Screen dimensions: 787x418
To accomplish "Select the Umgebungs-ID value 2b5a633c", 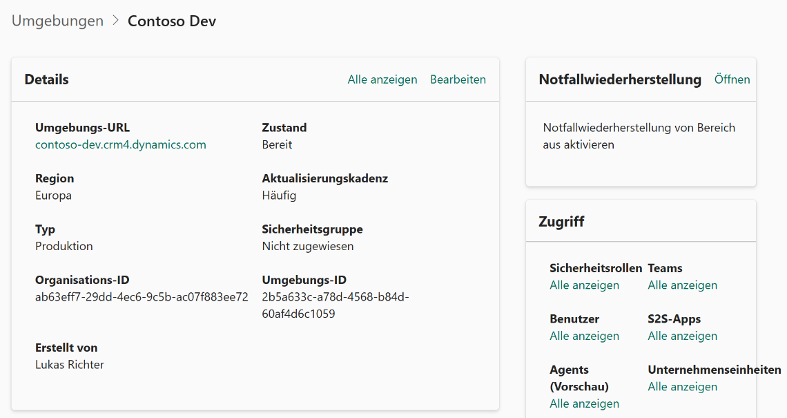I will pyautogui.click(x=336, y=305).
